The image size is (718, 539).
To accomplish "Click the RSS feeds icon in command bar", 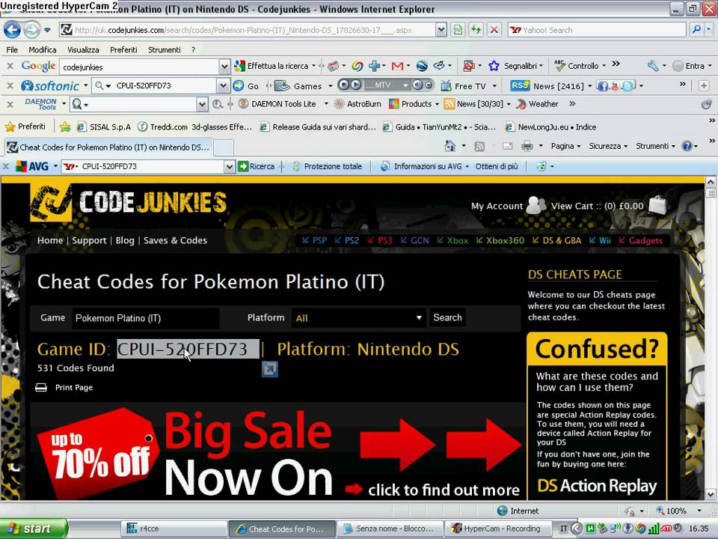I will coord(479,146).
